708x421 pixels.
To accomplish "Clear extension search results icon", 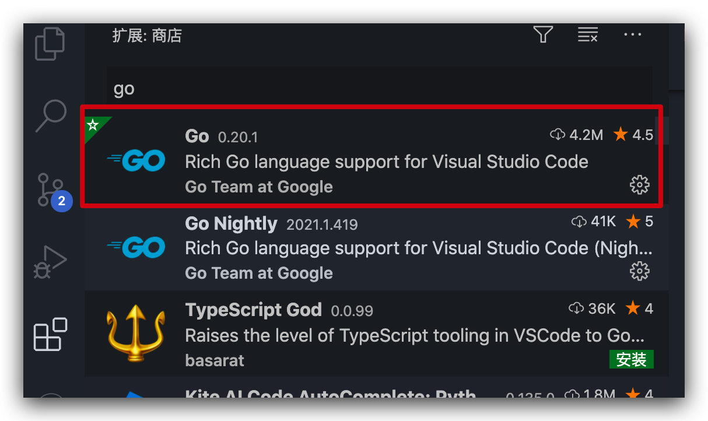I will [587, 34].
